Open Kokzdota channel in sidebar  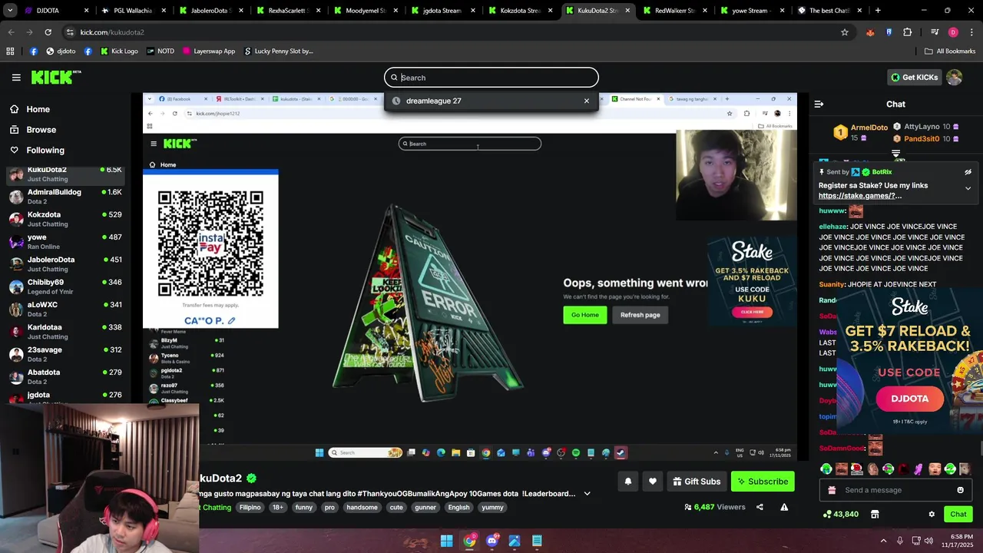click(65, 219)
